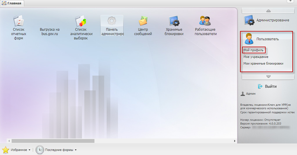Open the Работающие пользователи icon
The height and width of the screenshot is (155, 297).
coord(205,21)
